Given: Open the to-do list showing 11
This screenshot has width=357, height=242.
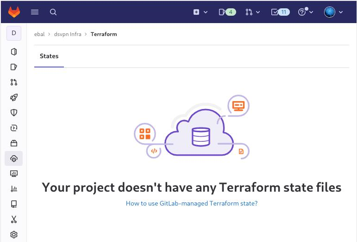Looking at the screenshot, I should coord(280,12).
